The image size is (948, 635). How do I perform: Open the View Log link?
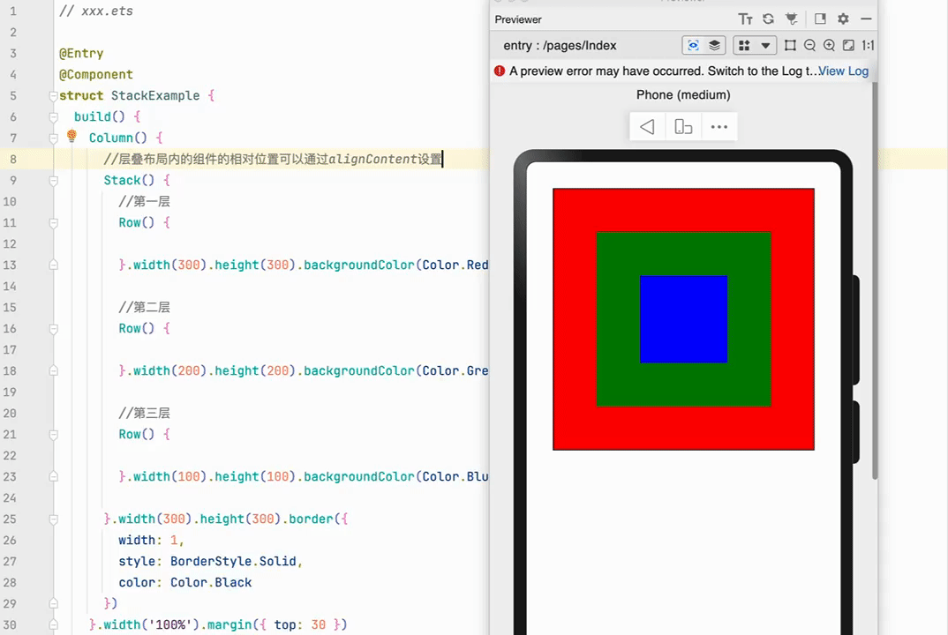pos(844,71)
